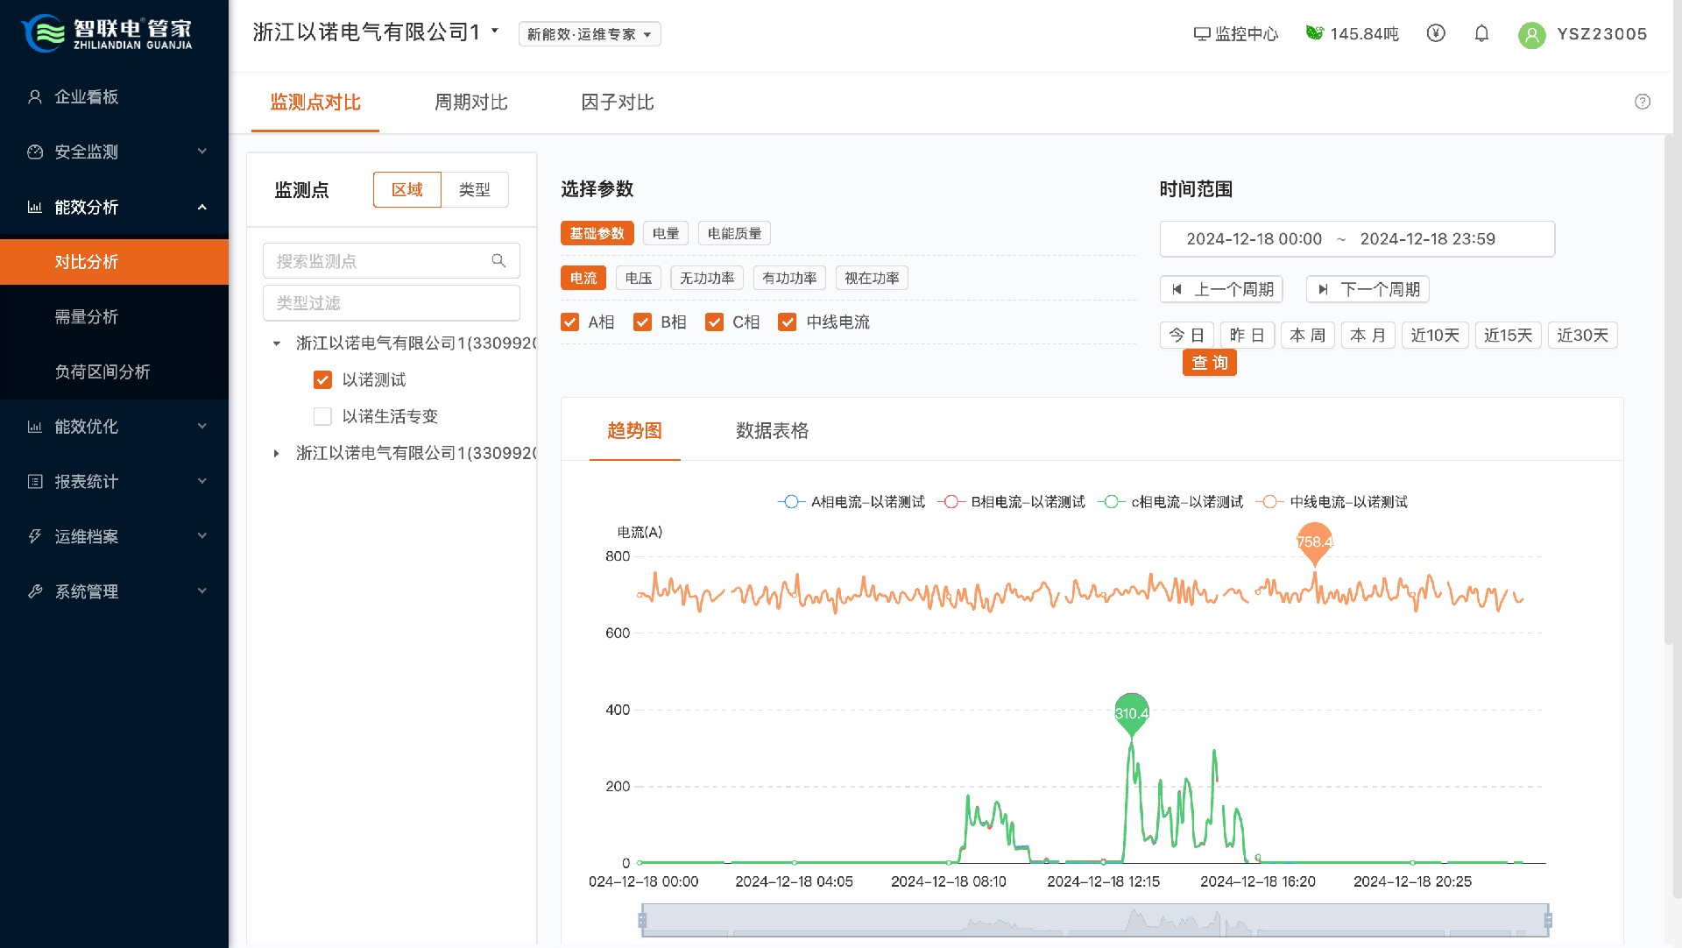The height and width of the screenshot is (948, 1682).
Task: Click the notification bell icon
Action: click(x=1481, y=33)
